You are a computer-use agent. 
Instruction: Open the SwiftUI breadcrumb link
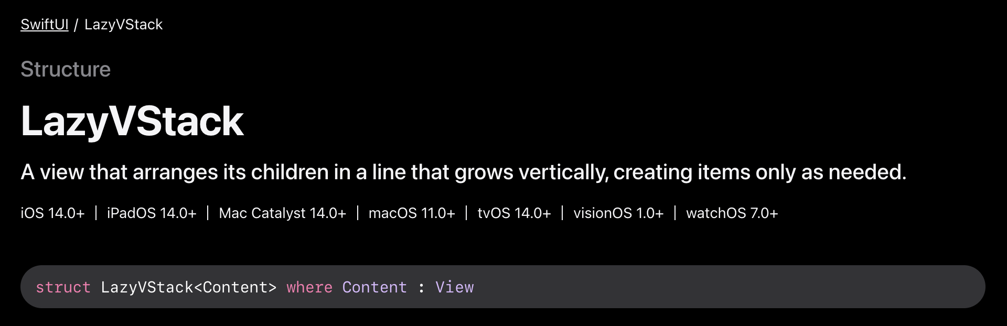tap(44, 24)
